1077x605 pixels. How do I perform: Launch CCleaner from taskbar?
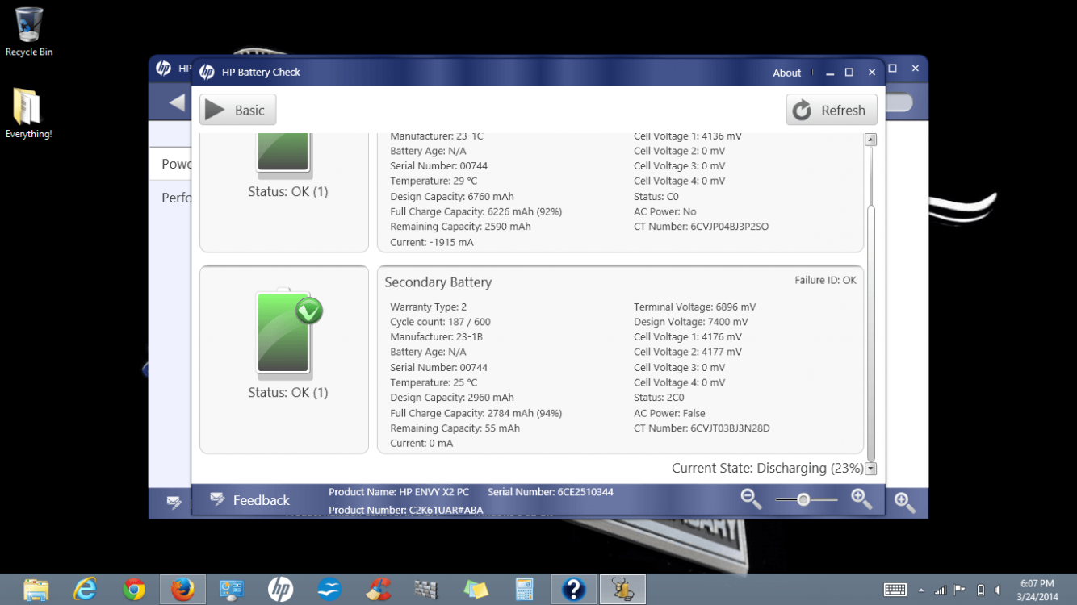coord(378,590)
